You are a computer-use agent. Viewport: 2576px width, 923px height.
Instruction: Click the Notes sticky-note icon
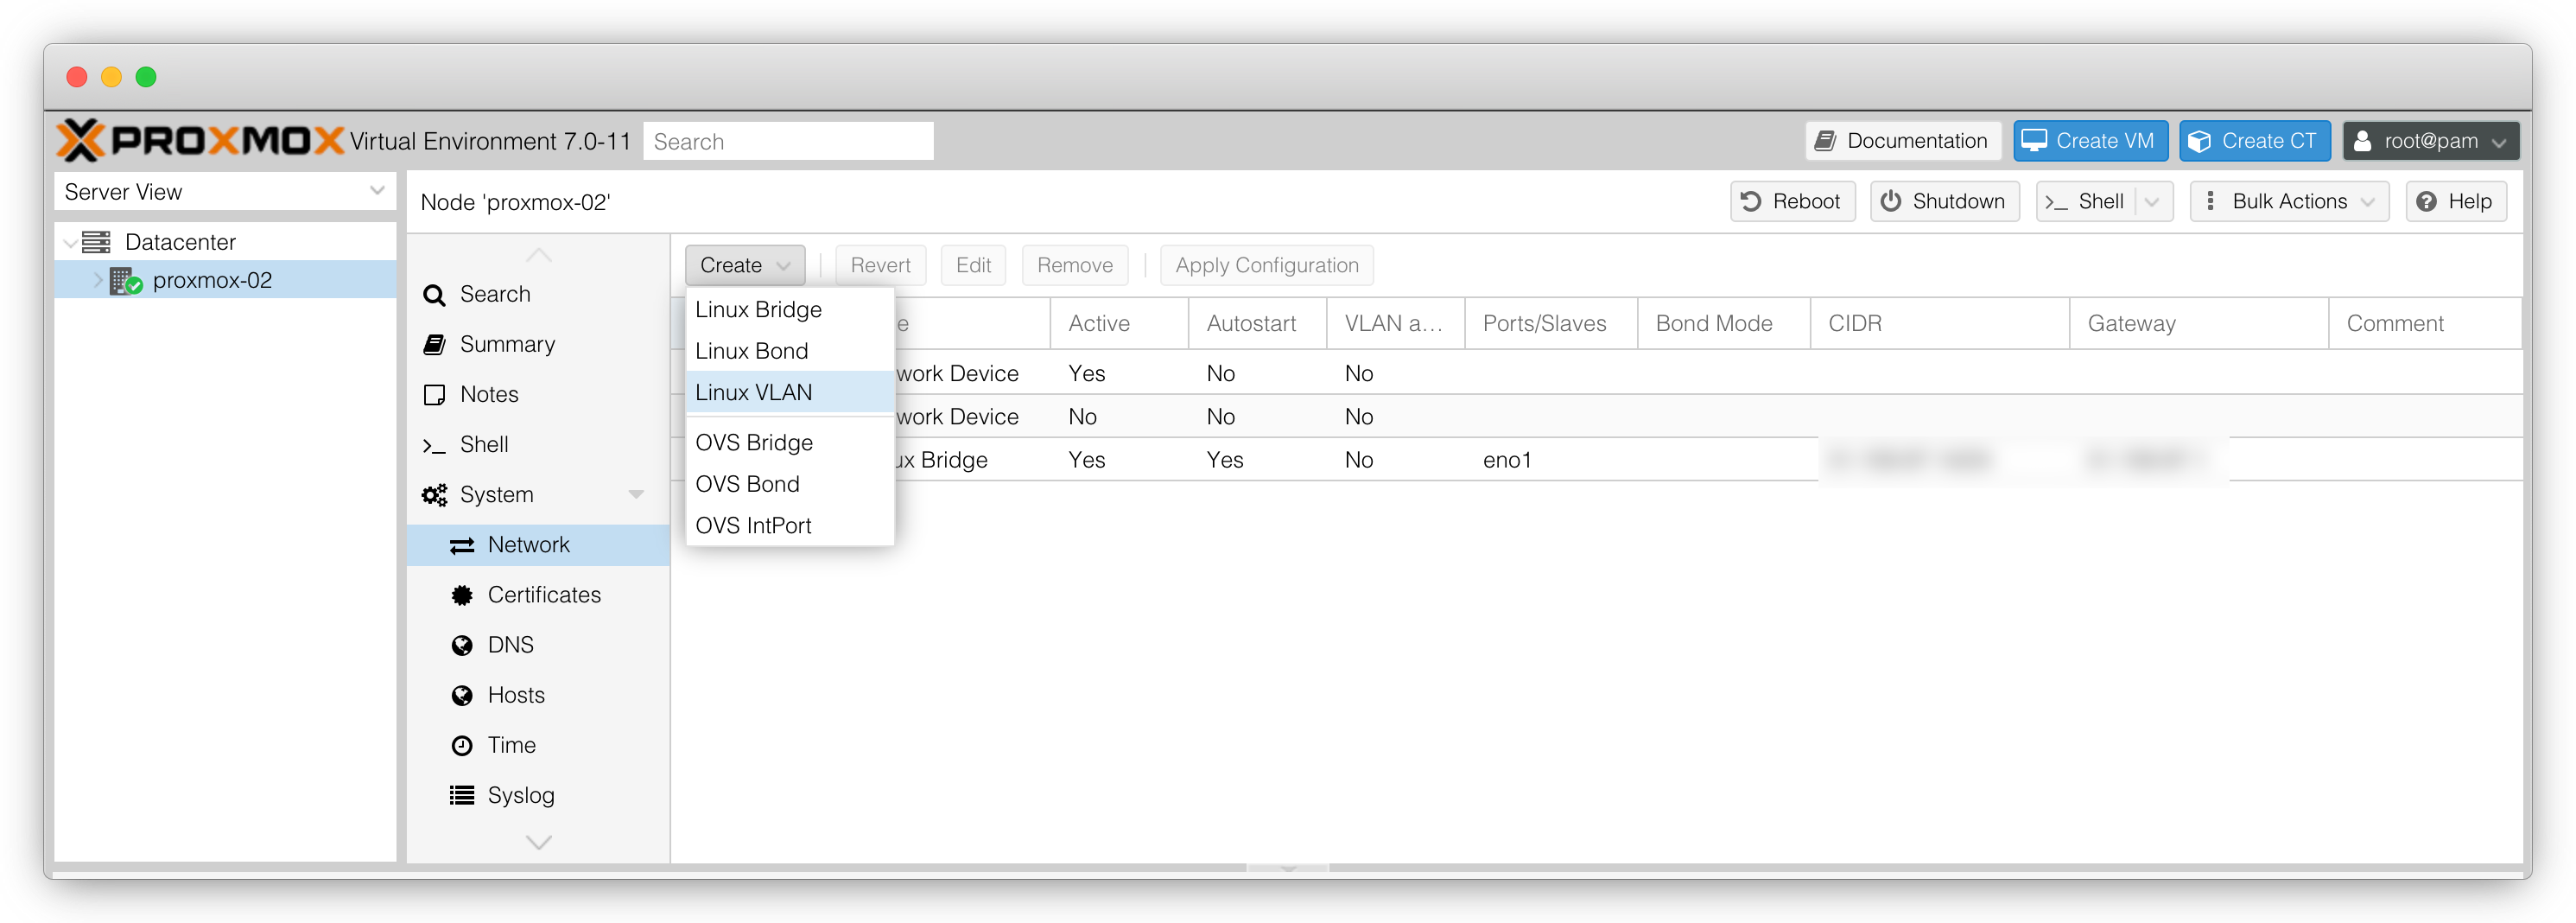click(434, 395)
